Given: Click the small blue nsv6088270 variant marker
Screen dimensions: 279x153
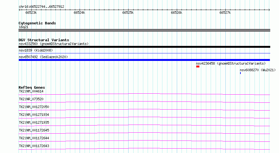Looking at the screenshot, I should (240, 73).
